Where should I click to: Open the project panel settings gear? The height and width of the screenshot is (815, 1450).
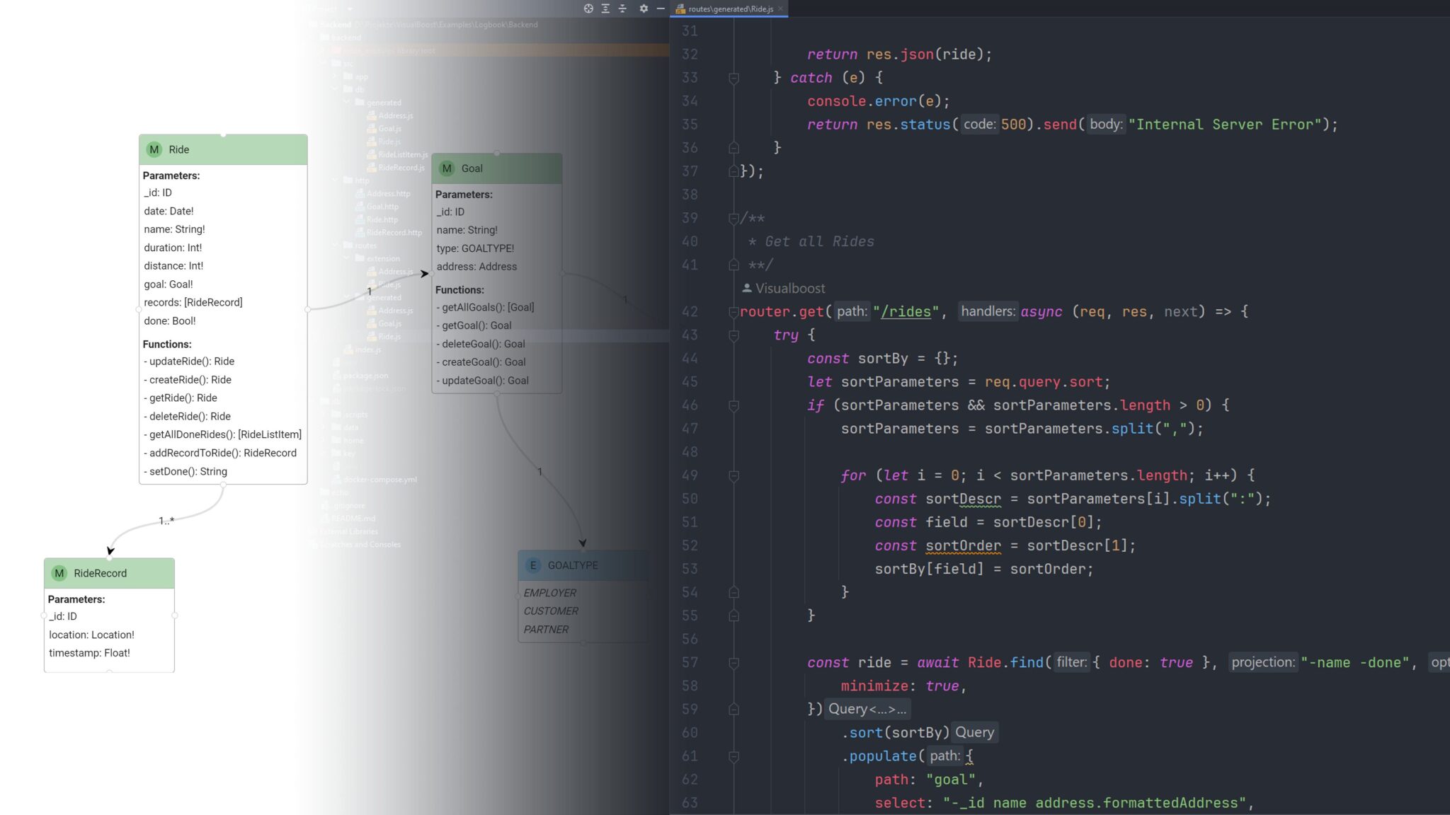pos(644,8)
